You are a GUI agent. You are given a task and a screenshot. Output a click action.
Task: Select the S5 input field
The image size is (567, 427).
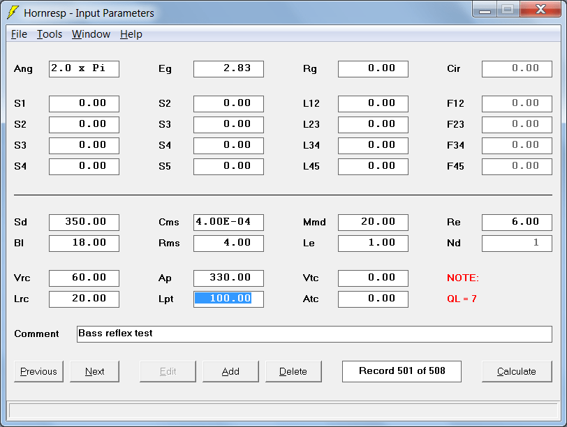click(228, 167)
